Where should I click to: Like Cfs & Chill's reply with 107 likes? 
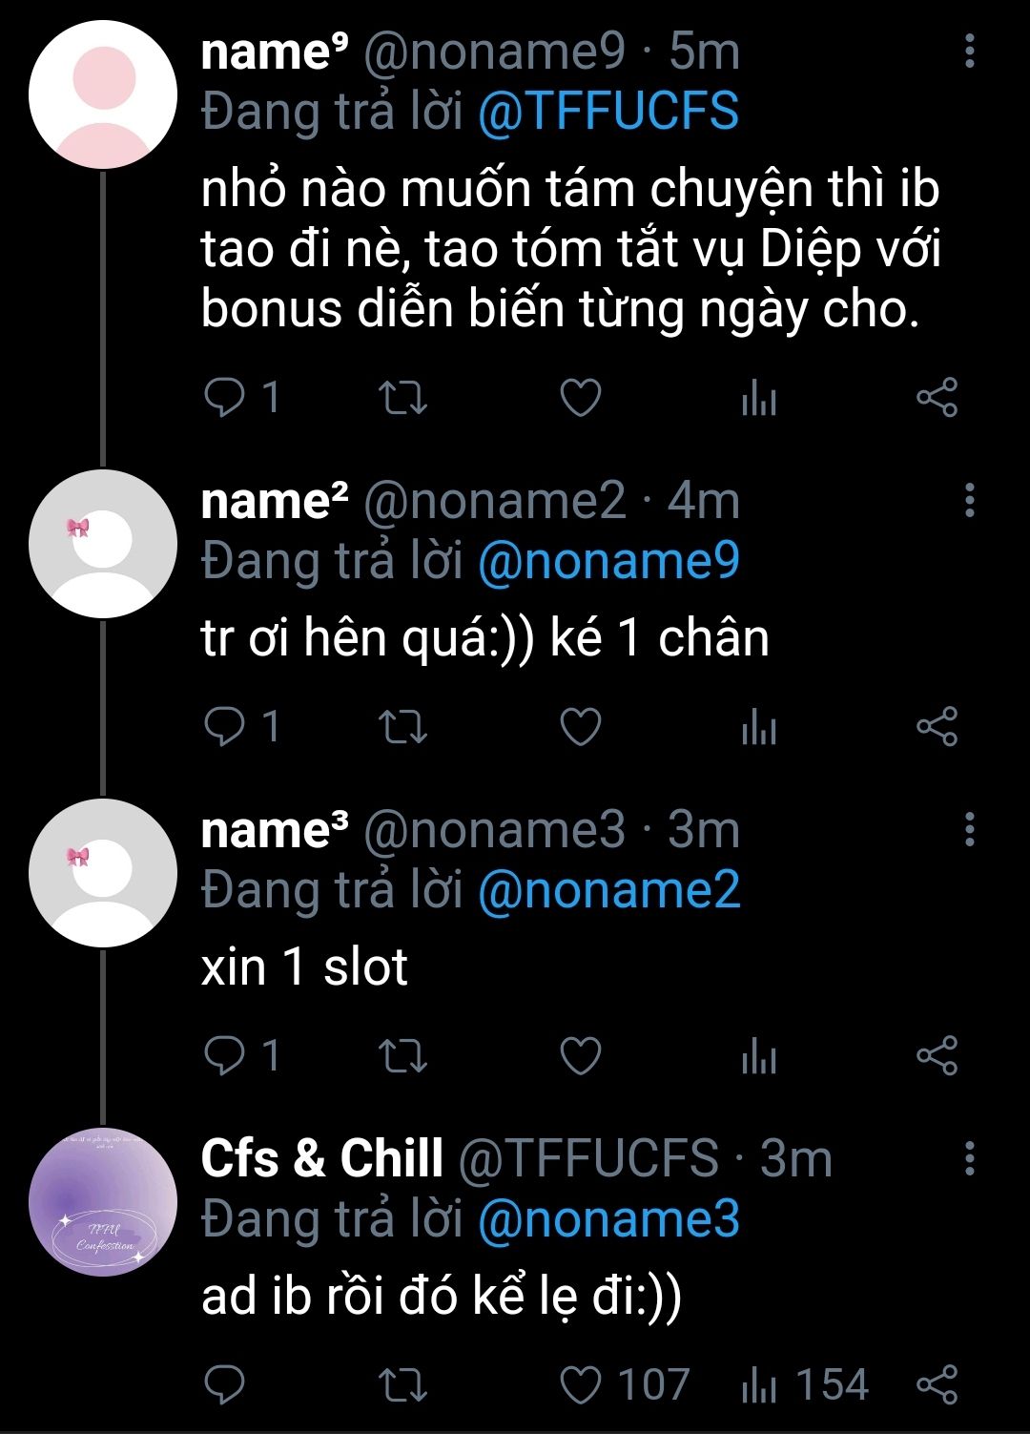tap(580, 1385)
